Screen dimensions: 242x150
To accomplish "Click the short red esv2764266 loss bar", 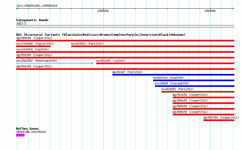I will (33, 46).
